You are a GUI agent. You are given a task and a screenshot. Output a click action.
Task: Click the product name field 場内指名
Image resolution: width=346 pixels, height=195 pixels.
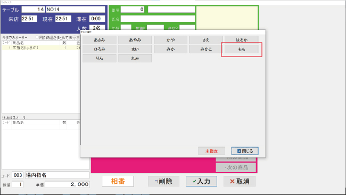coord(57,175)
